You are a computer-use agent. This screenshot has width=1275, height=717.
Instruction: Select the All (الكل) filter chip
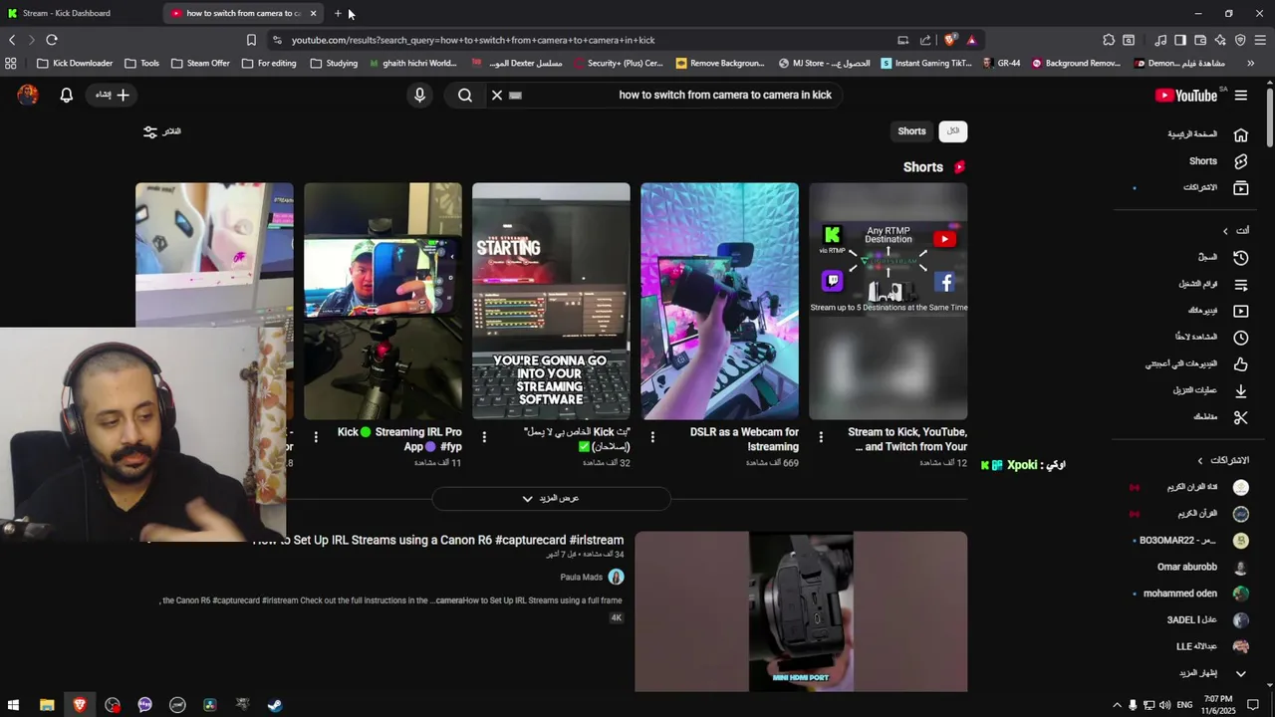coord(953,131)
